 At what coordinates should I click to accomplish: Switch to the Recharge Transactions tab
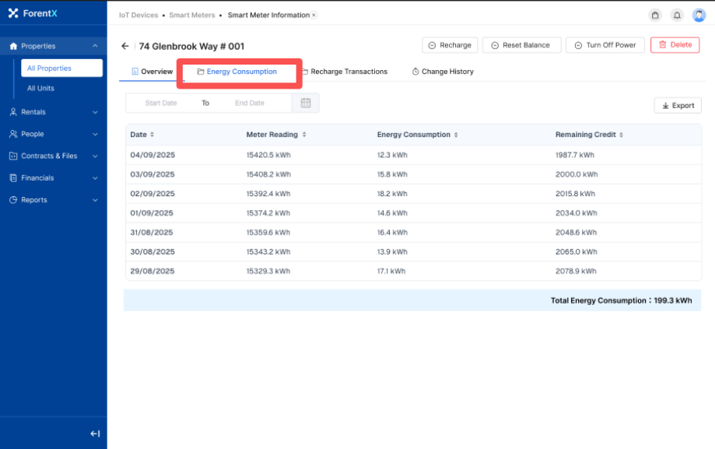344,72
